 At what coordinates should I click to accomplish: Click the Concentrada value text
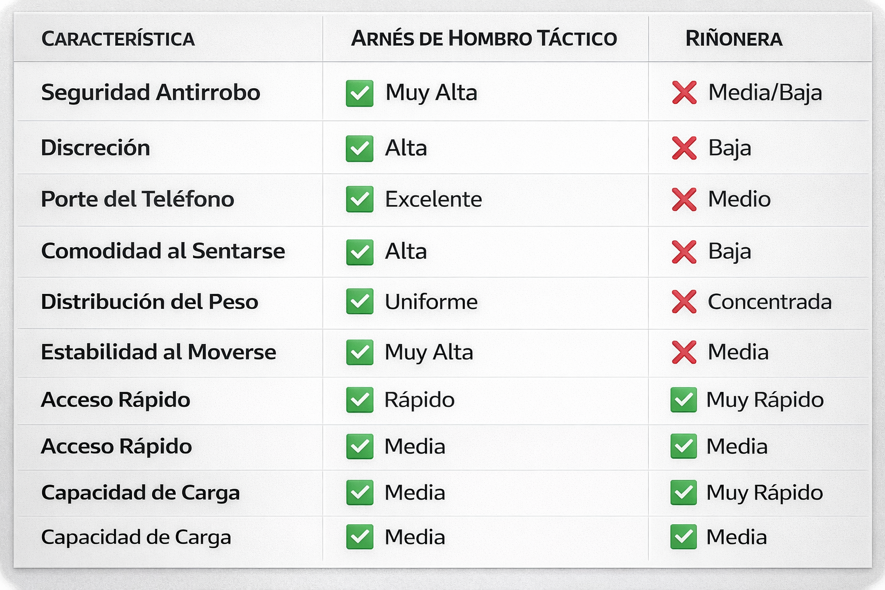(x=769, y=302)
